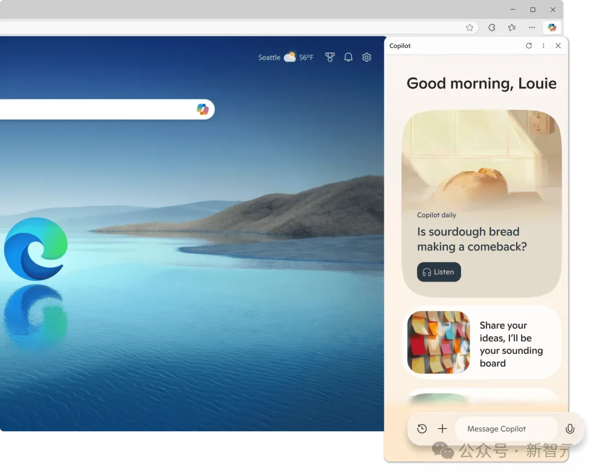Open the notifications bell
The height and width of the screenshot is (474, 593).
pyautogui.click(x=348, y=57)
